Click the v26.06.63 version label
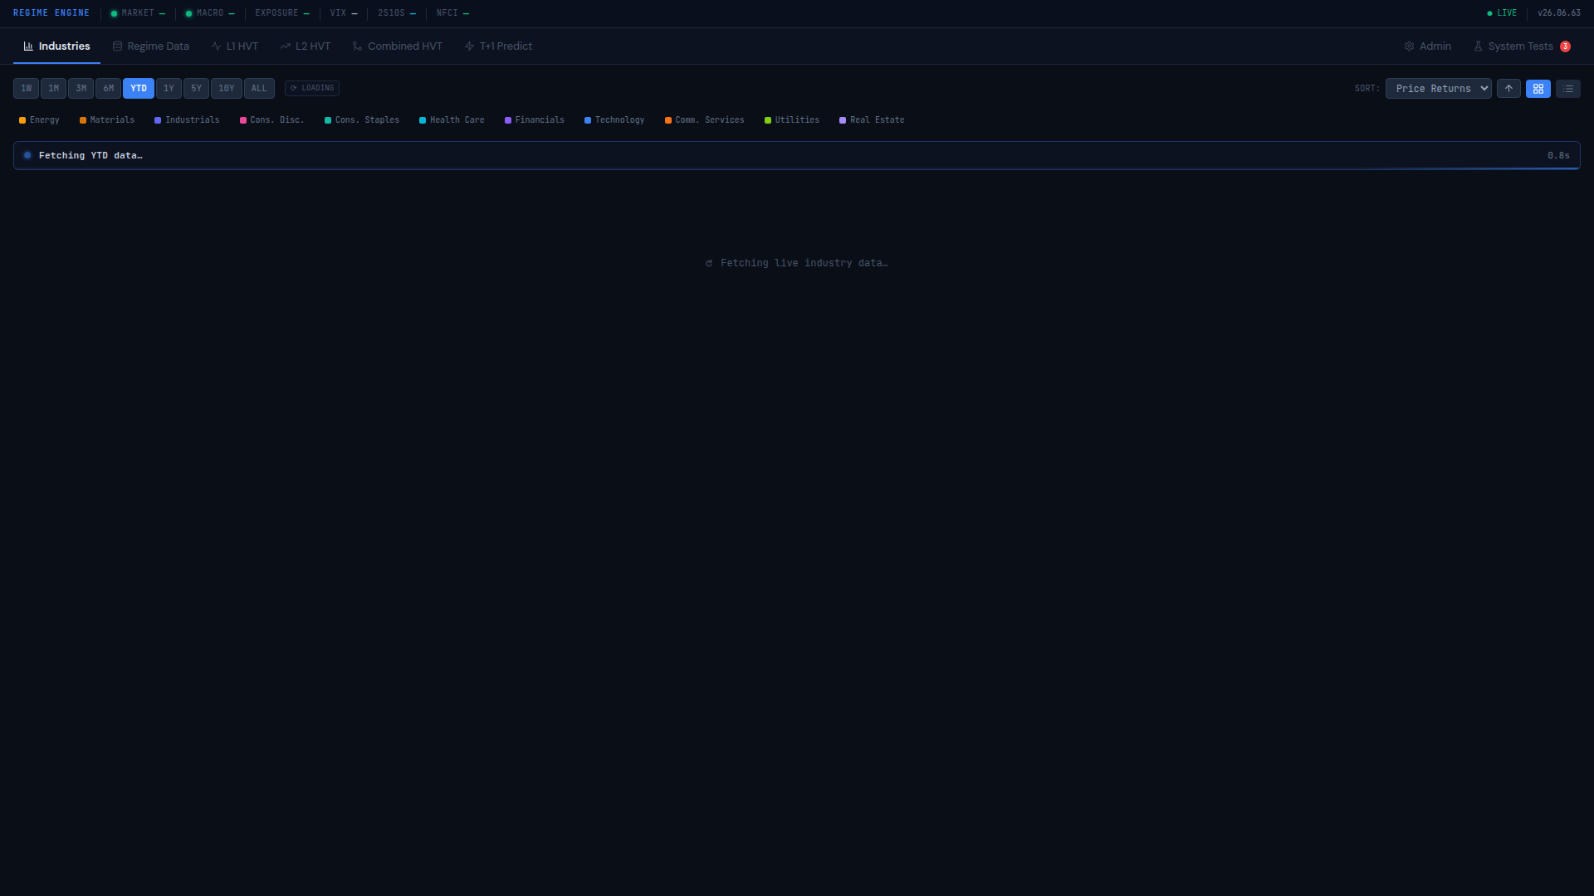Screen dimensions: 1594x896 (x=1559, y=13)
